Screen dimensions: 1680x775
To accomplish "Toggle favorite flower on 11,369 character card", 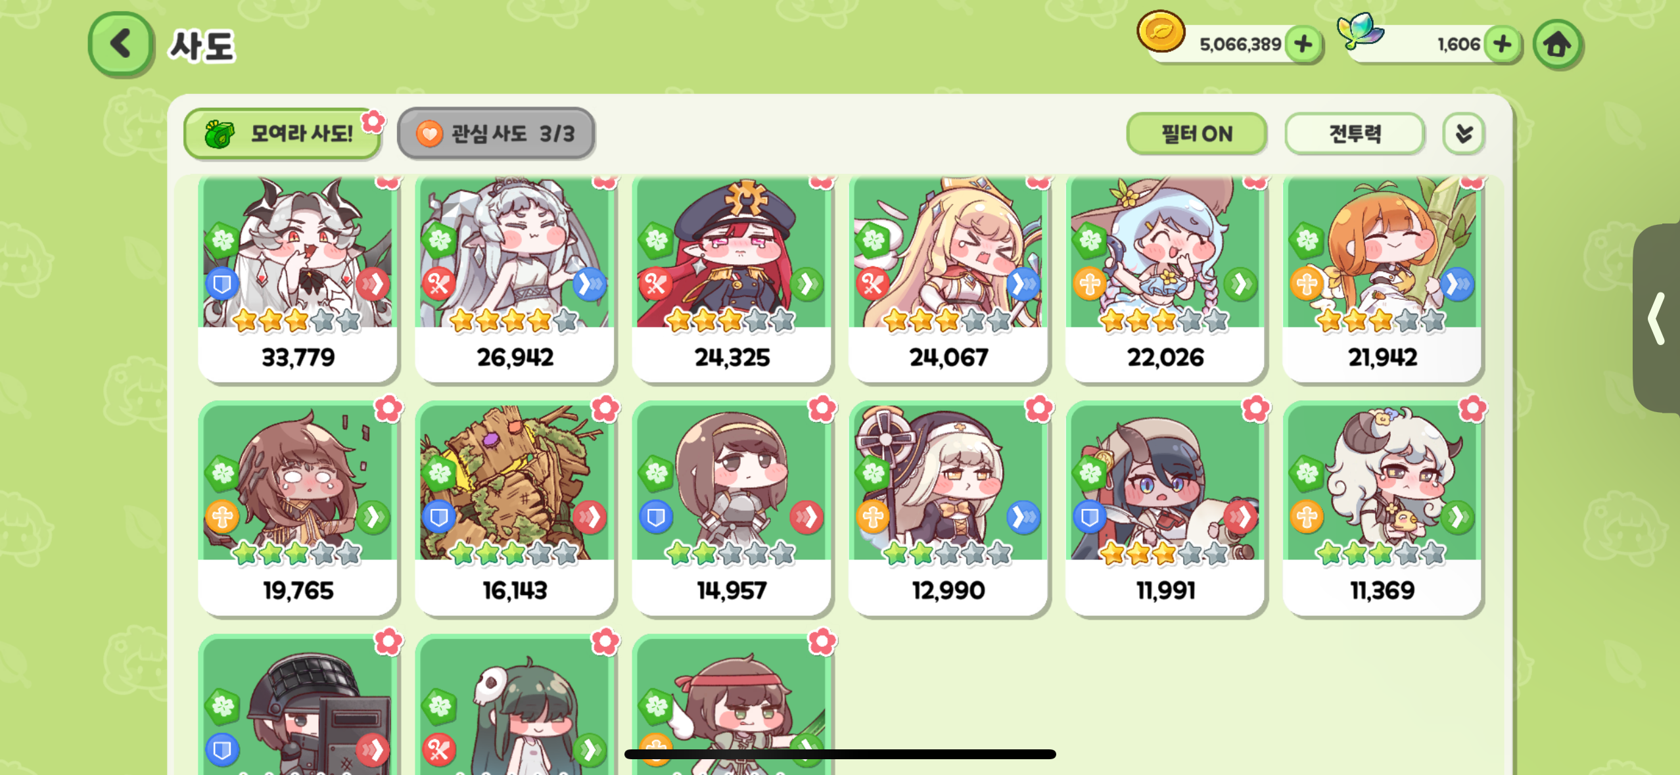I will coord(1472,409).
